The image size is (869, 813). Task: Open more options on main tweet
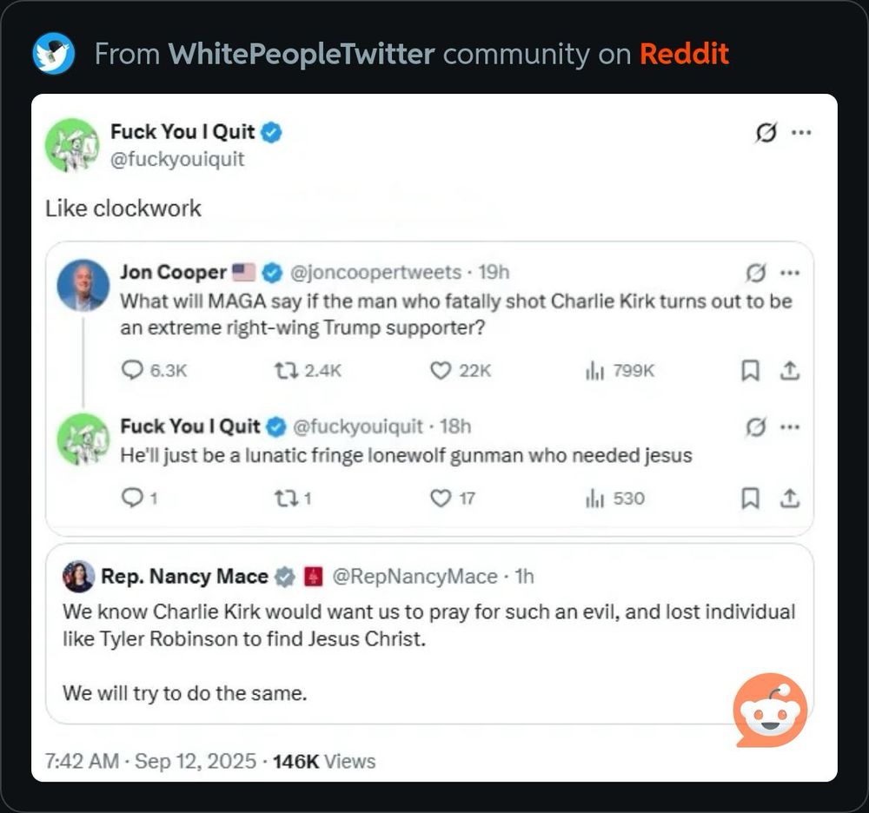coord(801,132)
